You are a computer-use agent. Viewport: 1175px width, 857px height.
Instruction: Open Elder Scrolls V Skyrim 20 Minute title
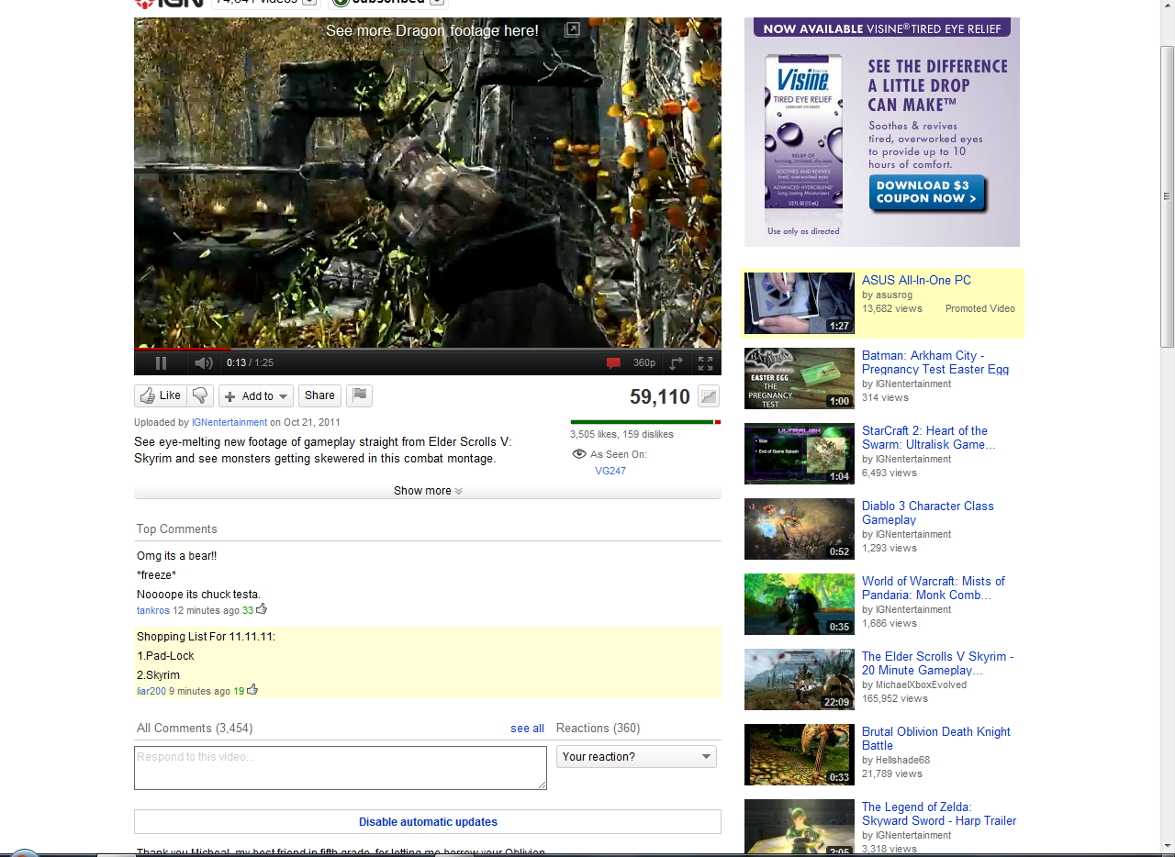(x=938, y=663)
